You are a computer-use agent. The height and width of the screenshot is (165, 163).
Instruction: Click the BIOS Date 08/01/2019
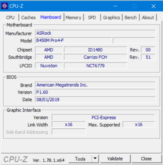pos(95,99)
